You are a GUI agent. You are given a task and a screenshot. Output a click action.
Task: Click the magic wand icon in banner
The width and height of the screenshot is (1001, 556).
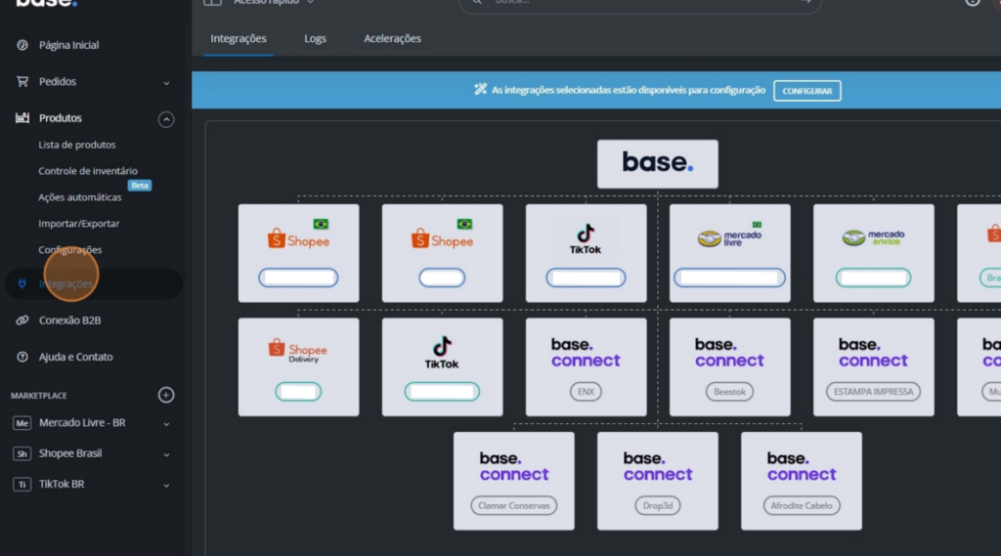coord(480,89)
